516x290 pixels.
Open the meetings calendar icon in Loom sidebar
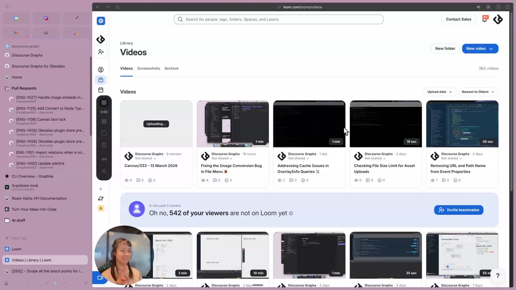point(101,90)
